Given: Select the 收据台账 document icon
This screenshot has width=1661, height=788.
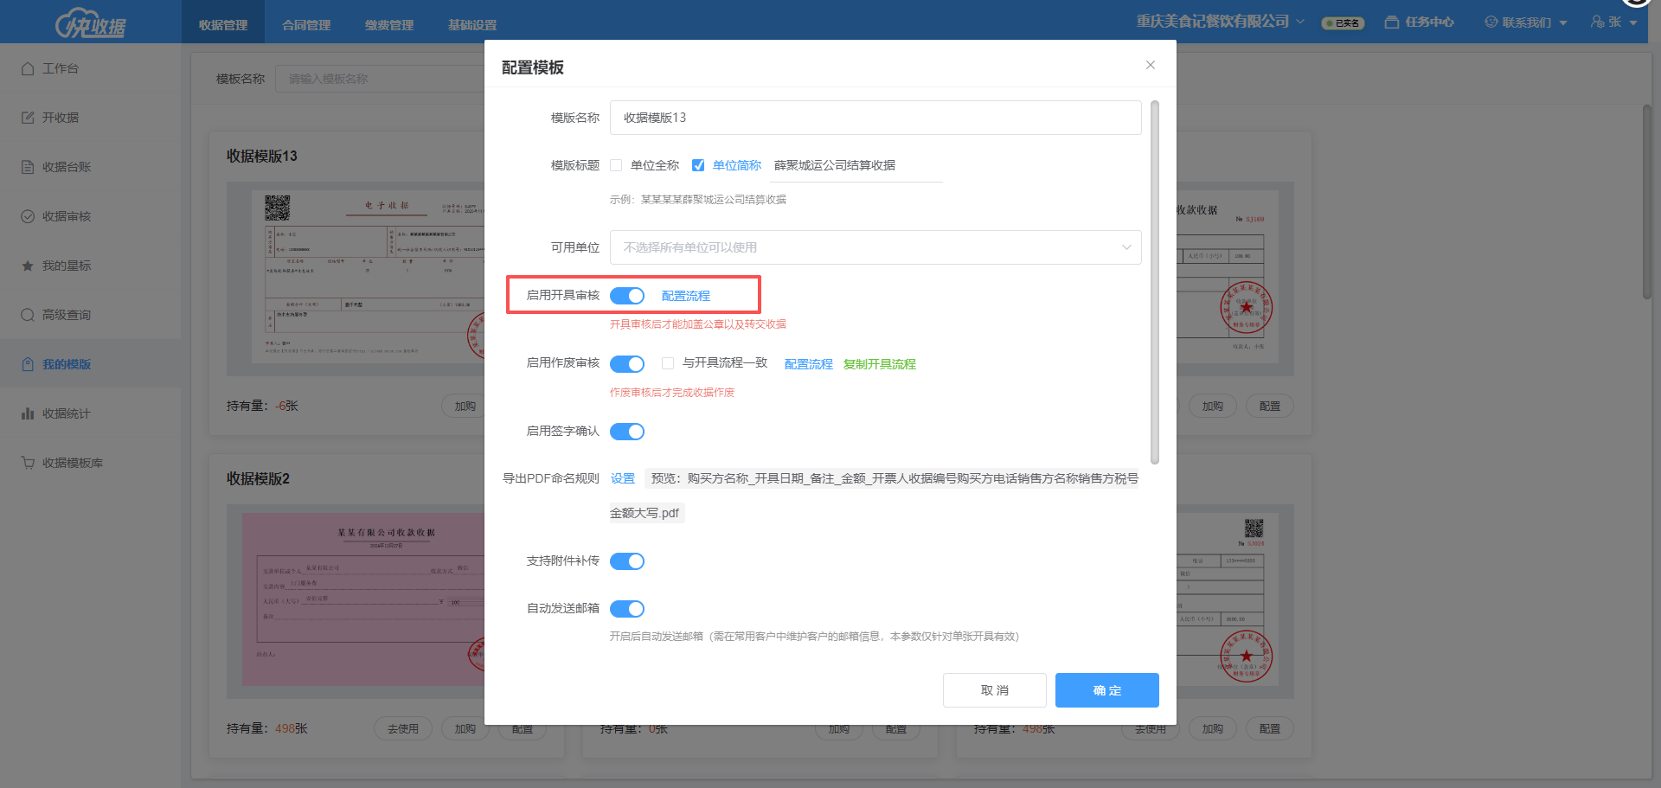Looking at the screenshot, I should pyautogui.click(x=28, y=167).
